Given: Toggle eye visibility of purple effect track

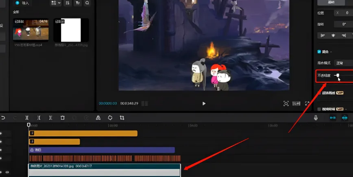Looking at the screenshot, I should pyautogui.click(x=1, y=150).
